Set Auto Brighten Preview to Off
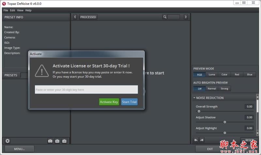This screenshot has width=261, height=155. [199, 89]
